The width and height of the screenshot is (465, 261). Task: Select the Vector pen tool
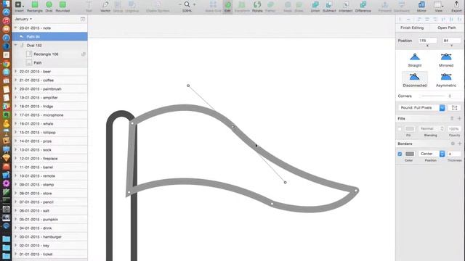pyautogui.click(x=105, y=7)
